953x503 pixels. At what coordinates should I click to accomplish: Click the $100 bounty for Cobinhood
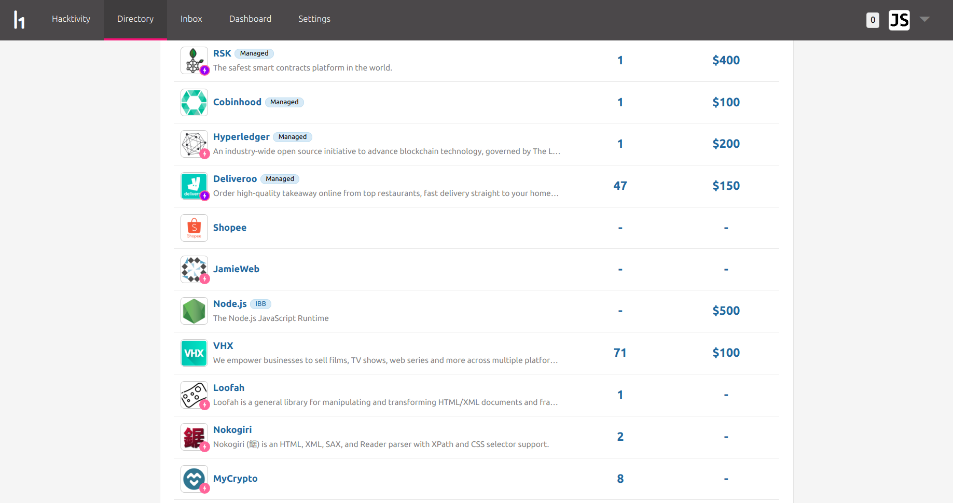[726, 102]
